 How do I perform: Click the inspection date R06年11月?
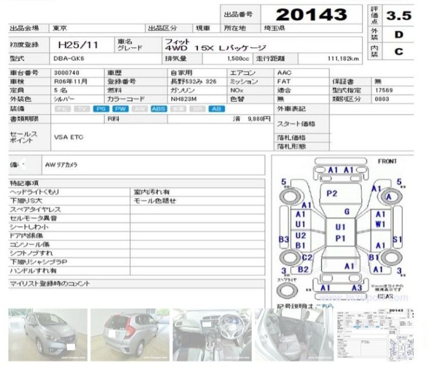(x=70, y=81)
